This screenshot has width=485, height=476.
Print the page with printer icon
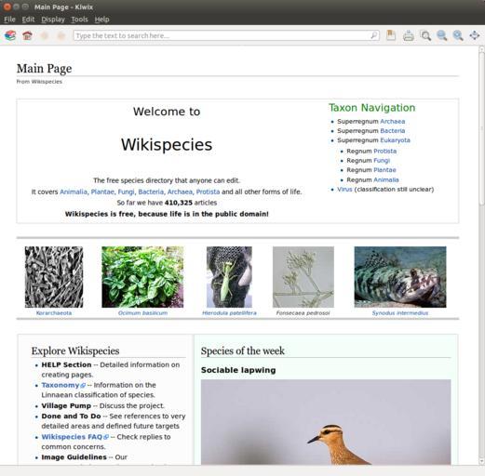pos(408,35)
